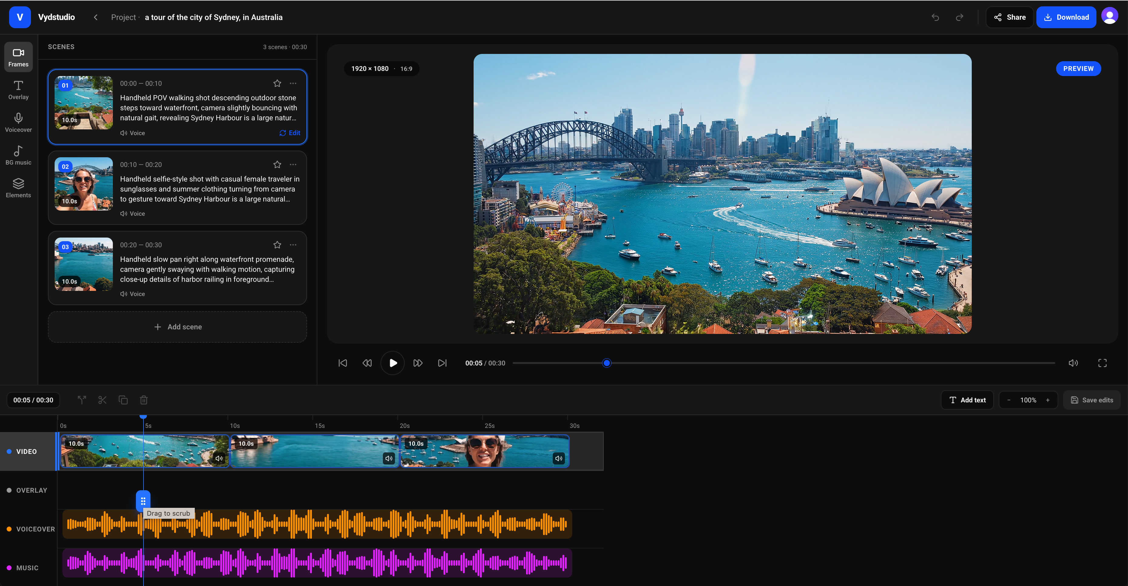Viewport: 1128px width, 586px height.
Task: Click Save edits button
Action: pyautogui.click(x=1092, y=400)
